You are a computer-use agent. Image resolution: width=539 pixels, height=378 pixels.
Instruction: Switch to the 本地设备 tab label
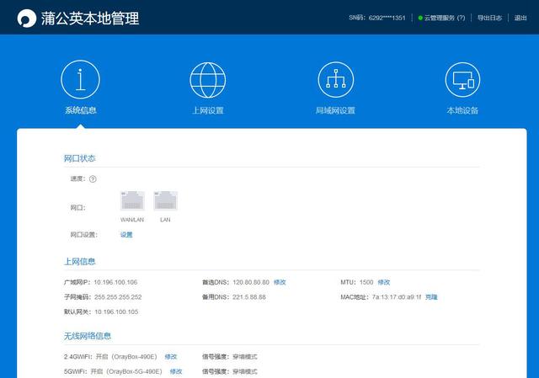[x=463, y=111]
